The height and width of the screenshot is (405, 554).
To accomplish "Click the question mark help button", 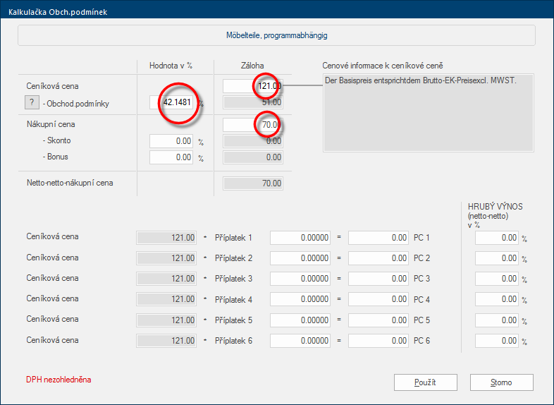I will point(32,102).
